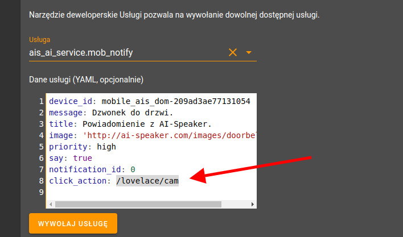Click the notification_id value 0

pyautogui.click(x=133, y=169)
